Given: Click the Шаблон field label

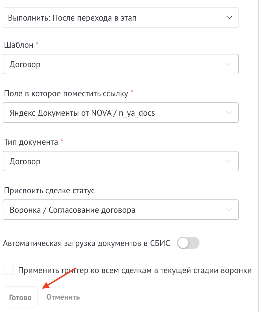Looking at the screenshot, I should pyautogui.click(x=19, y=45).
